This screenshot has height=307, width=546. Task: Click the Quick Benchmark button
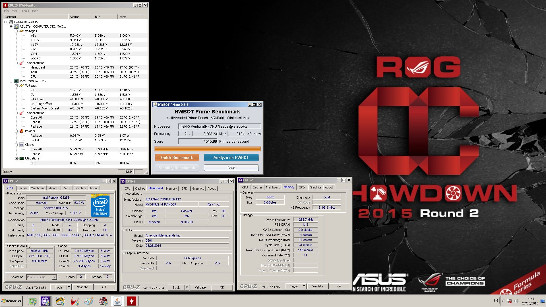177,157
